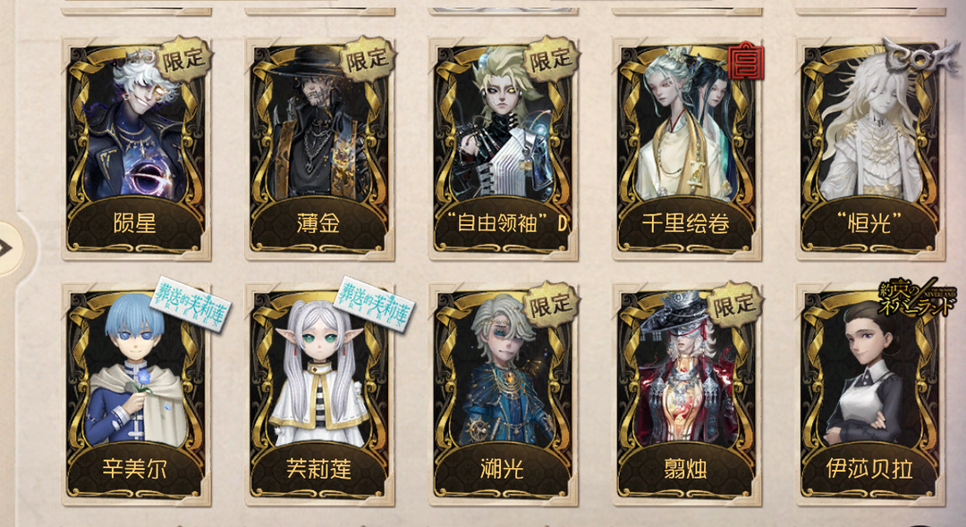The width and height of the screenshot is (966, 527).
Task: Click Neverland logo on 伊莎贝拉 card
Action: tap(918, 297)
